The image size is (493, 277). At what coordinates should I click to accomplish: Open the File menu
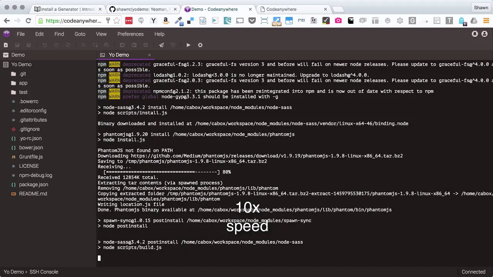pos(21,34)
